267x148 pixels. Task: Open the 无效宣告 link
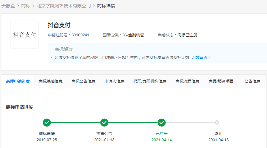click(199, 58)
